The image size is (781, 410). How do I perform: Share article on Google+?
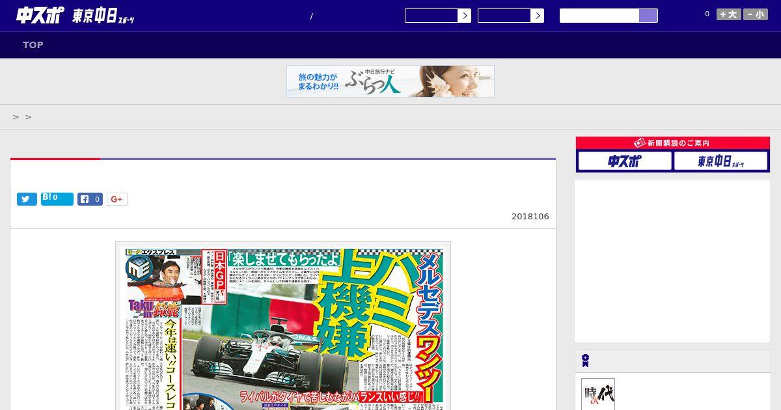tap(117, 199)
